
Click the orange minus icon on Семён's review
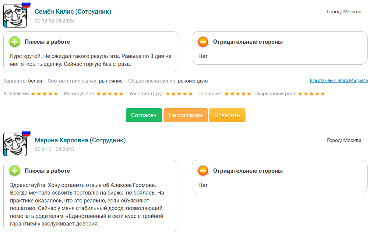(203, 42)
